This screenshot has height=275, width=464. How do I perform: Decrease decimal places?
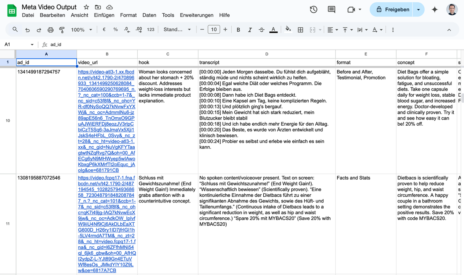pos(127,29)
